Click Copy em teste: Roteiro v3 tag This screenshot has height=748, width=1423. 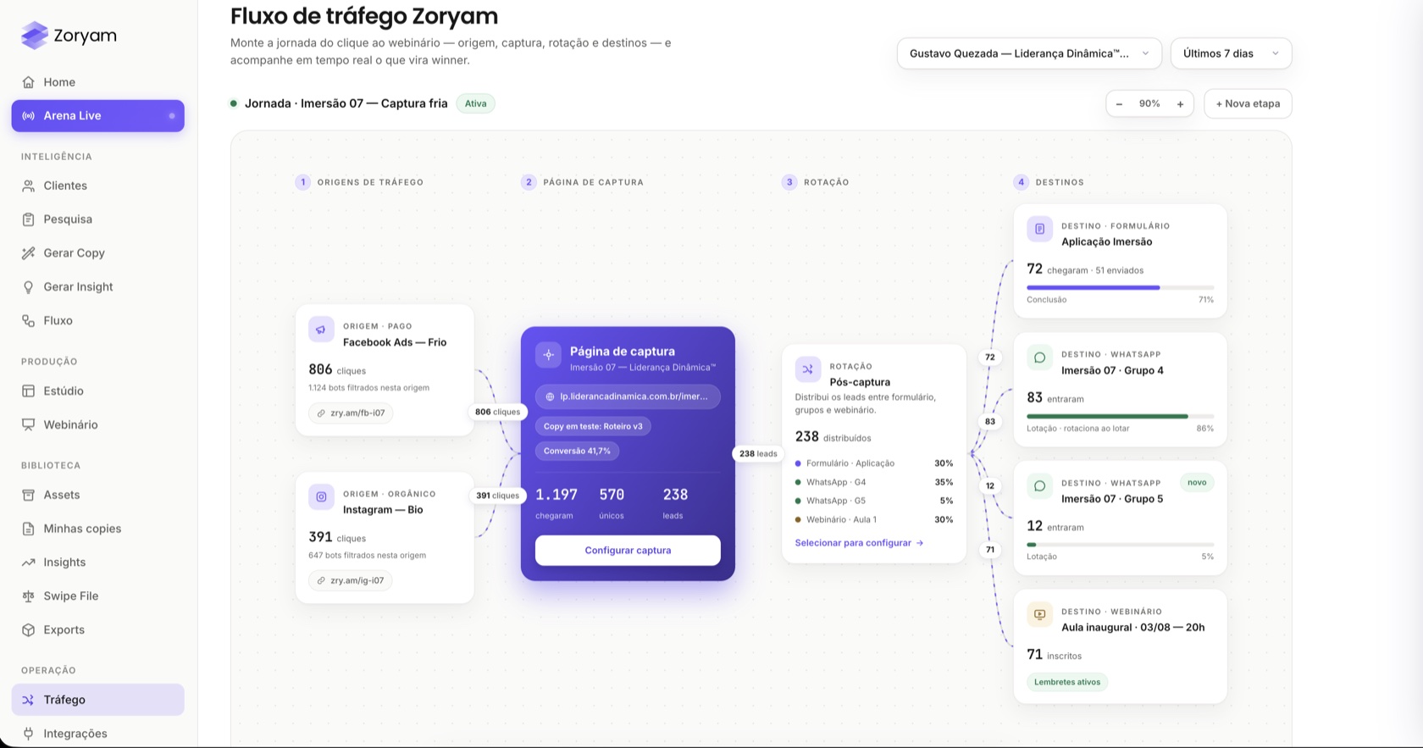[593, 426]
